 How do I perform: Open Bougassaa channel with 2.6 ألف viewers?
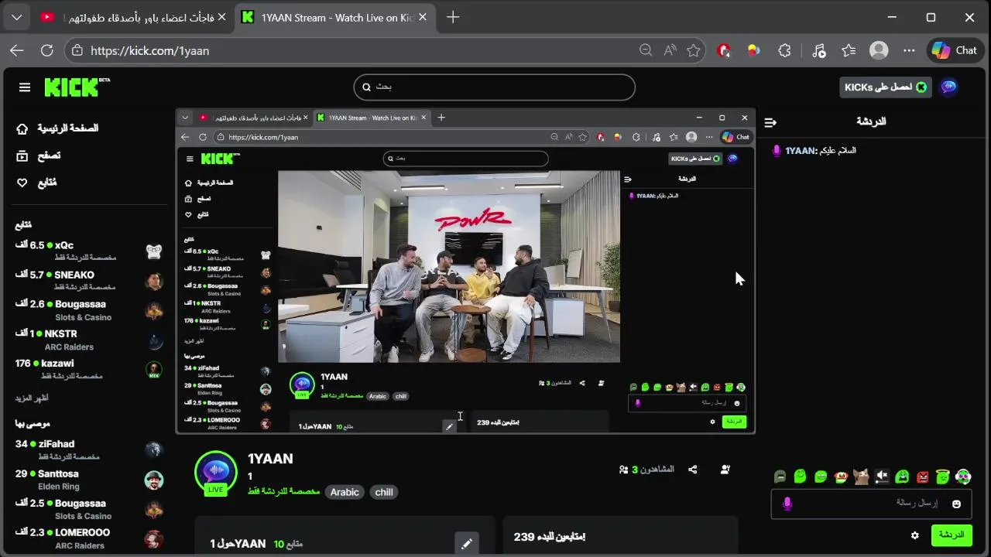[89, 309]
